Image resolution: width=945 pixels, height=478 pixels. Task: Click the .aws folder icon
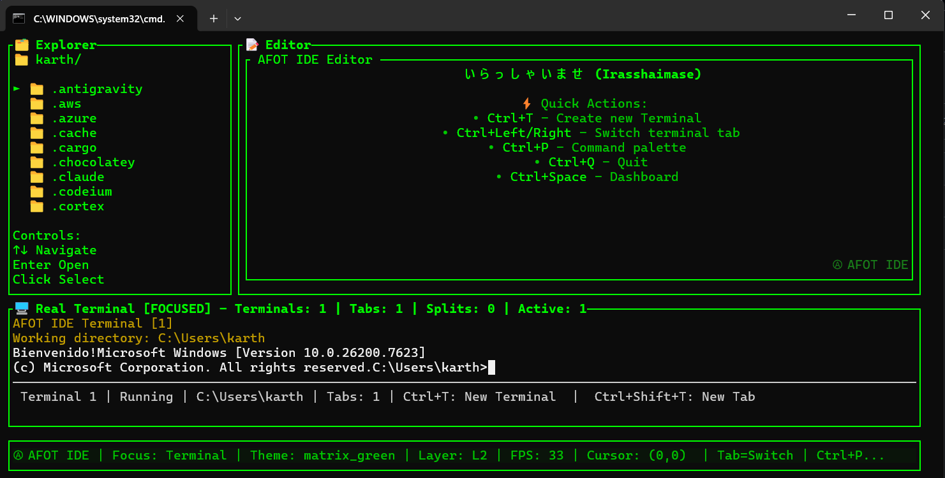click(x=36, y=103)
